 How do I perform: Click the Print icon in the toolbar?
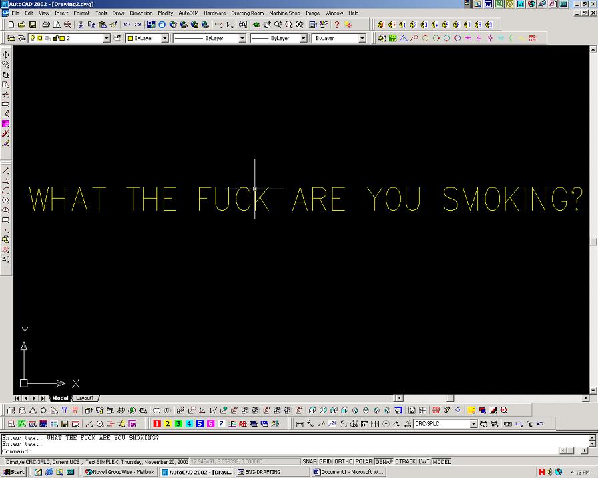pos(46,25)
